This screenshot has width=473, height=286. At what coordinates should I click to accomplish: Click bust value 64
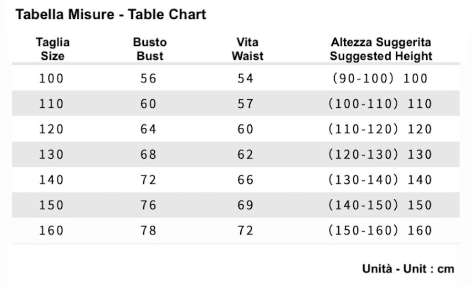point(149,129)
